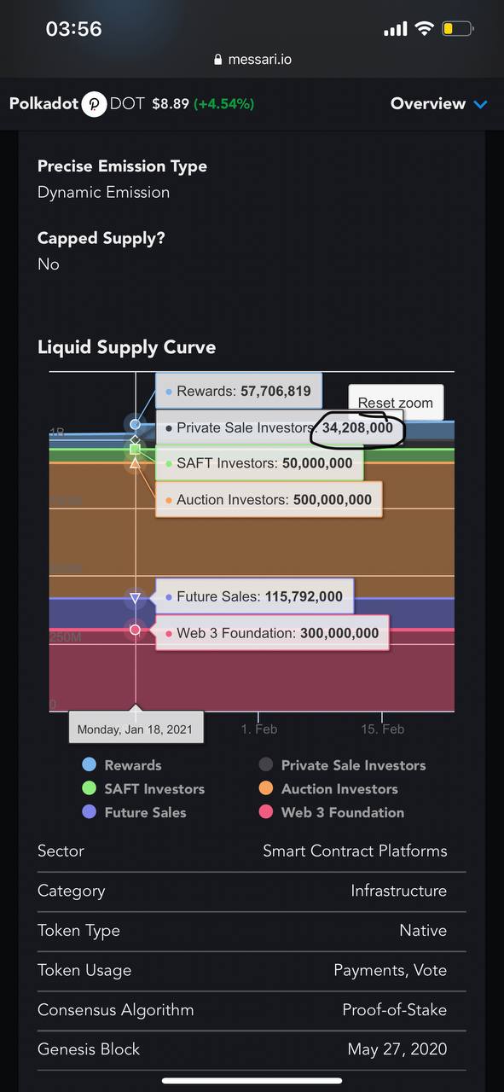Click the lock icon in address bar

tap(218, 60)
